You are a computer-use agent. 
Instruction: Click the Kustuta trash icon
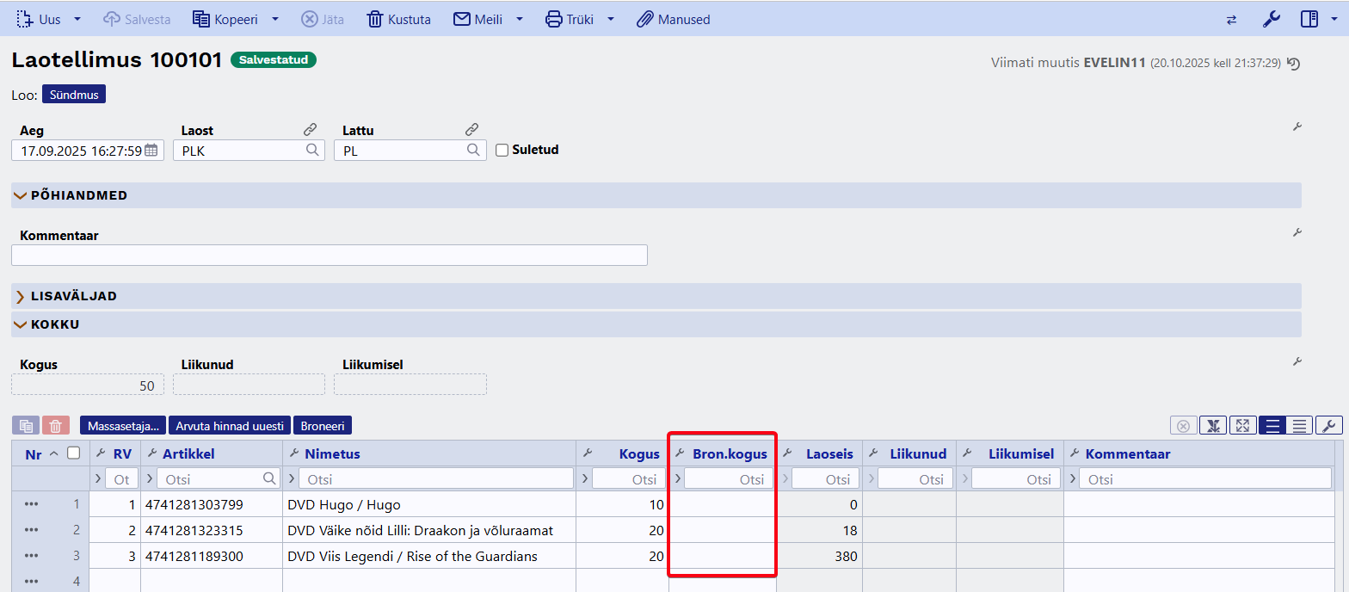point(375,19)
